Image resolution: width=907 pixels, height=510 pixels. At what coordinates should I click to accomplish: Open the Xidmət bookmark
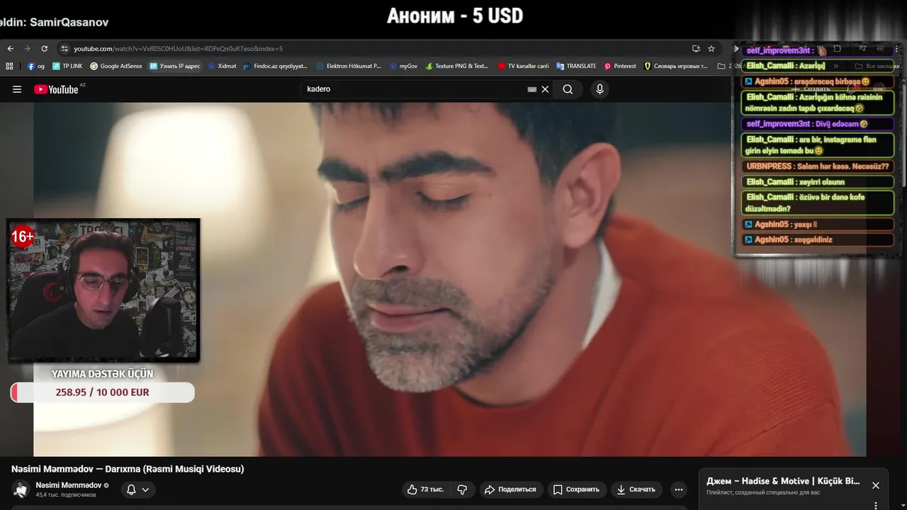pos(222,66)
